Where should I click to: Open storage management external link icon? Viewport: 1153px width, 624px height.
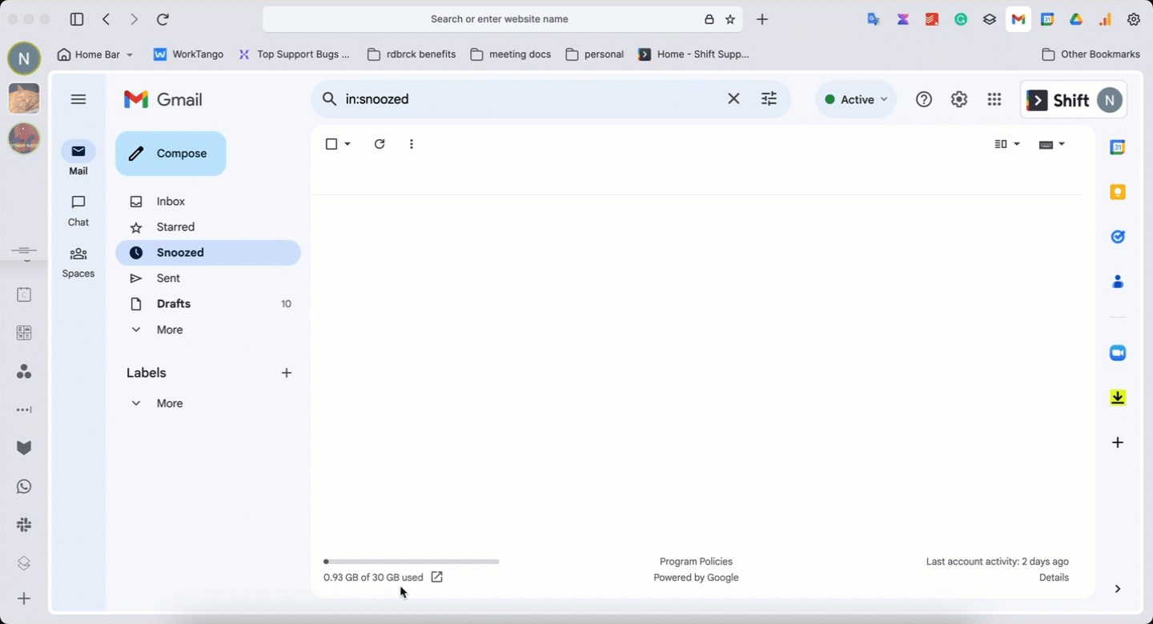point(436,577)
